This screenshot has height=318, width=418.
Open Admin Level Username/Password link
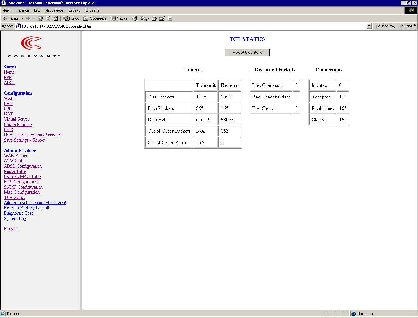pyautogui.click(x=35, y=203)
